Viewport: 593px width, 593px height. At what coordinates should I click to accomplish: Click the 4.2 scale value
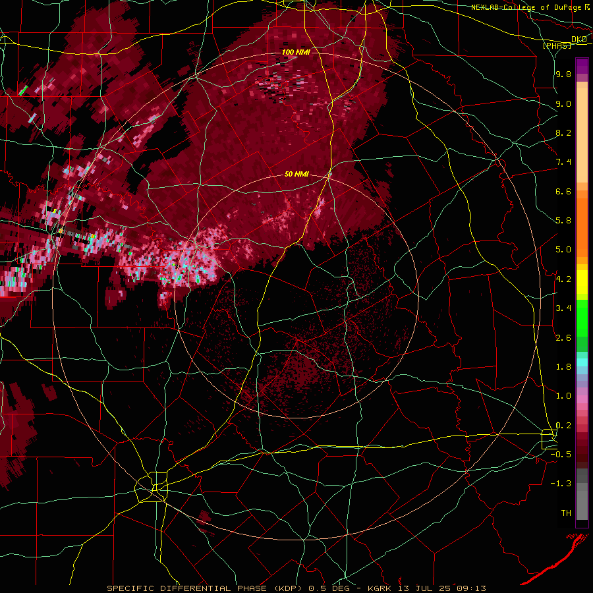pyautogui.click(x=563, y=279)
